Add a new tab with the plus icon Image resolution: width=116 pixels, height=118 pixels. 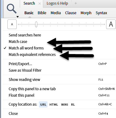(76, 3)
